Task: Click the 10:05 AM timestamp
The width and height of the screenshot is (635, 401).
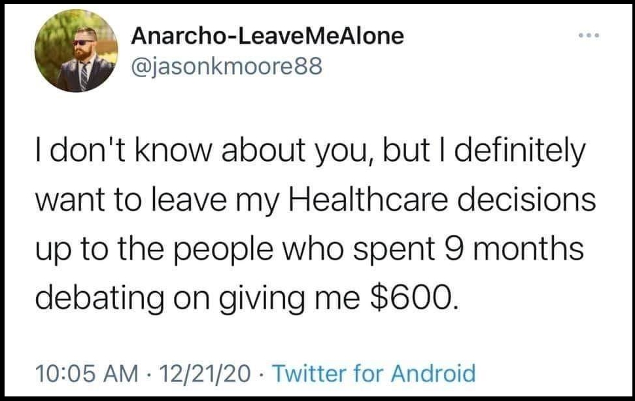Action: pyautogui.click(x=87, y=374)
